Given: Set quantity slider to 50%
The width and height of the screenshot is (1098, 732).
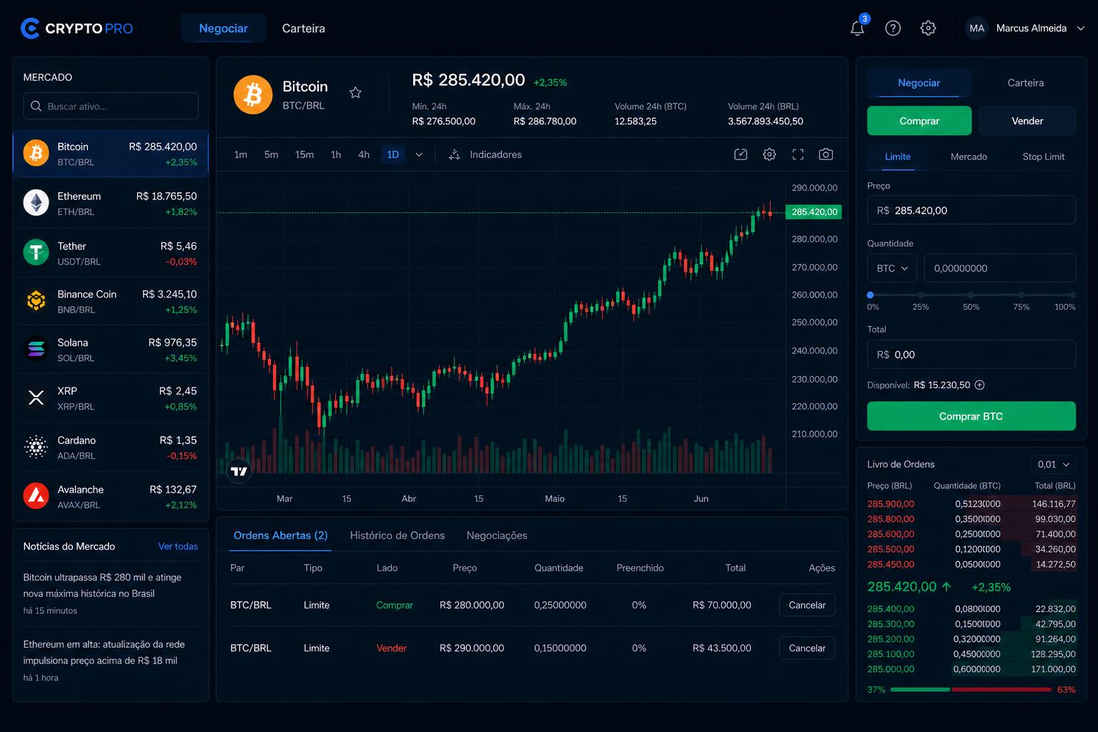Looking at the screenshot, I should [971, 295].
